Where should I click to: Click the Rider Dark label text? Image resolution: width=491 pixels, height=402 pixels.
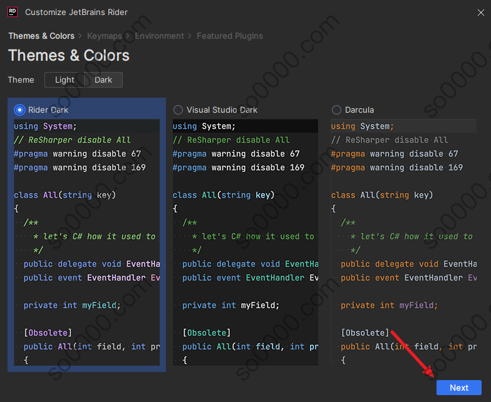coord(48,110)
